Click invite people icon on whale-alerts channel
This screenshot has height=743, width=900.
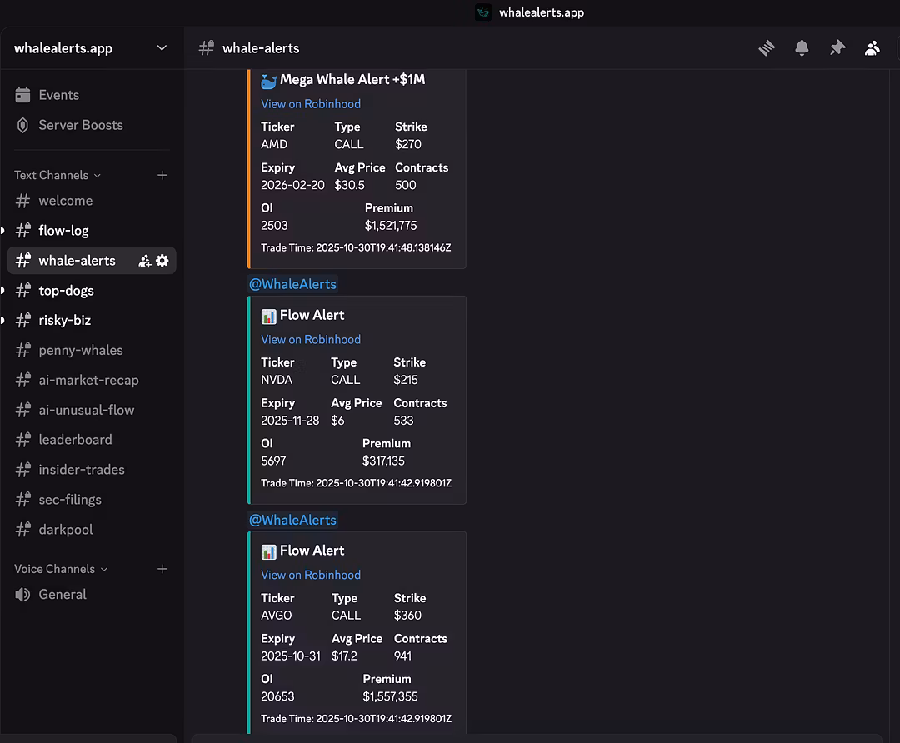tap(144, 261)
